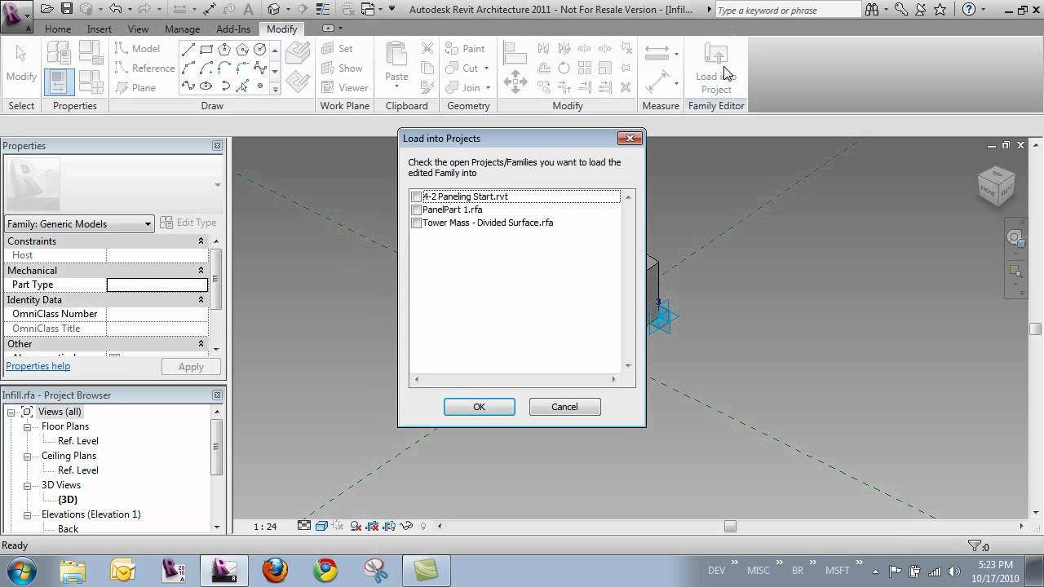Collapse the Identity Data section
1044x587 pixels.
200,299
